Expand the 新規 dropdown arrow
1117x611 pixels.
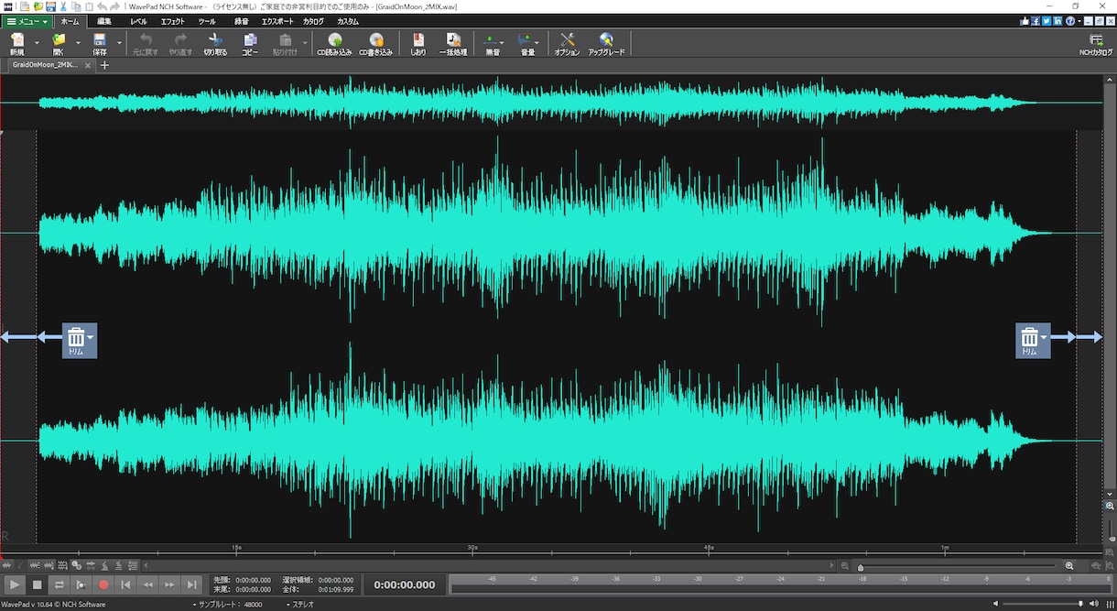[37, 43]
